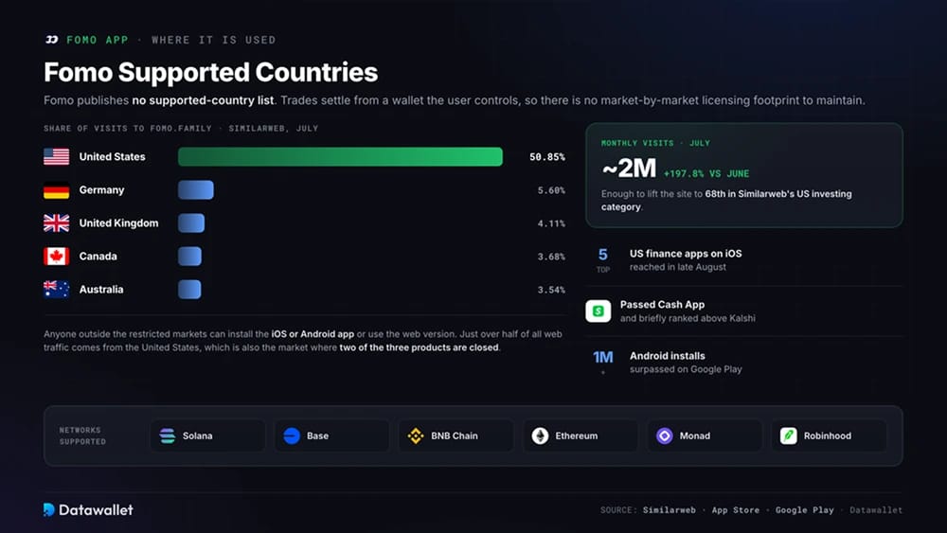Viewport: 947px width, 533px height.
Task: Select the Monthly Visits July card
Action: 744,175
